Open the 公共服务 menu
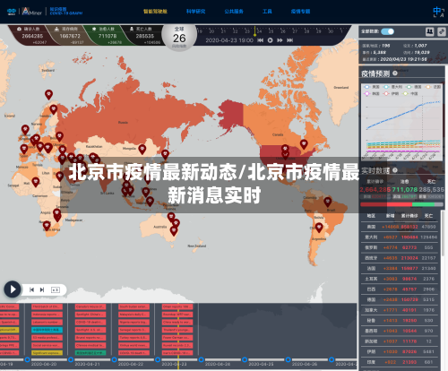The height and width of the screenshot is (371, 448). pyautogui.click(x=234, y=12)
